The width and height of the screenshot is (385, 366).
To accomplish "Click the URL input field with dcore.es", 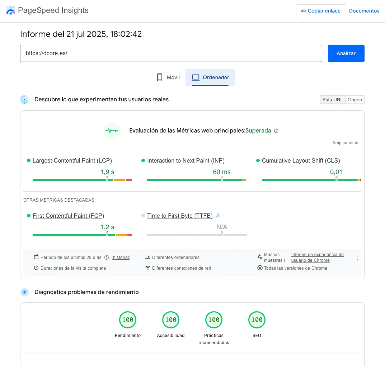I will tap(171, 53).
